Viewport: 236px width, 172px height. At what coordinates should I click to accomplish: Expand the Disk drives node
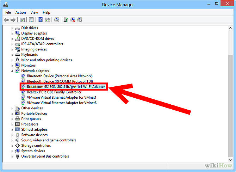coord(12,28)
